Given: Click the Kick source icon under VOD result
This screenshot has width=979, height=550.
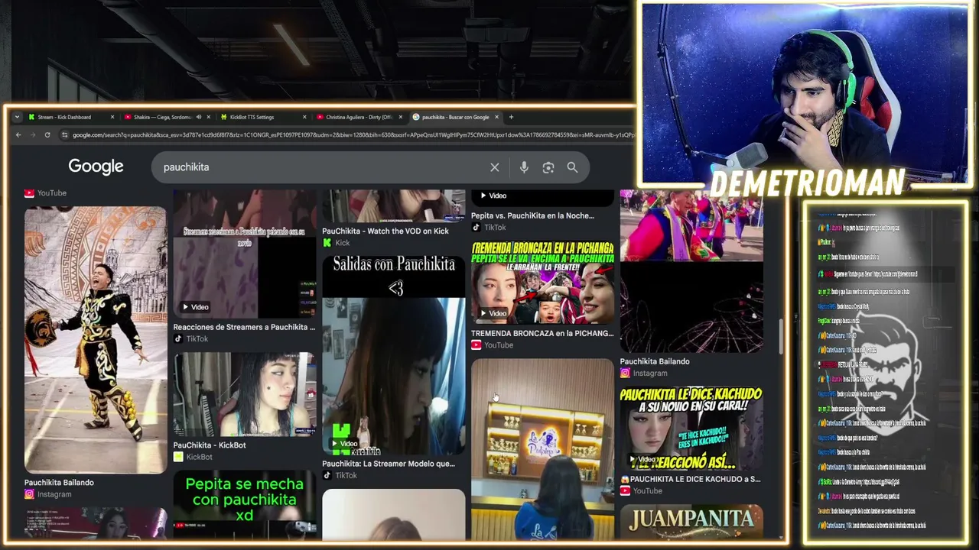Looking at the screenshot, I should [x=327, y=243].
